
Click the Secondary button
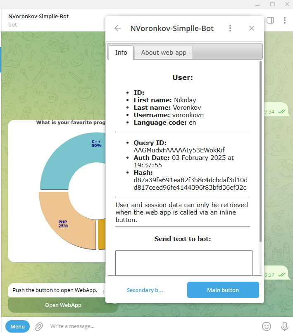pyautogui.click(x=145, y=290)
